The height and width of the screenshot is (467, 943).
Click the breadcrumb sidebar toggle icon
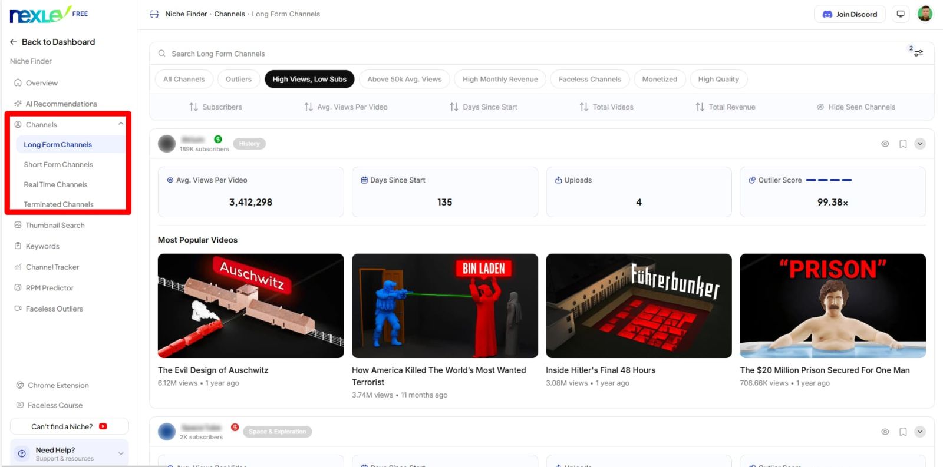(154, 14)
